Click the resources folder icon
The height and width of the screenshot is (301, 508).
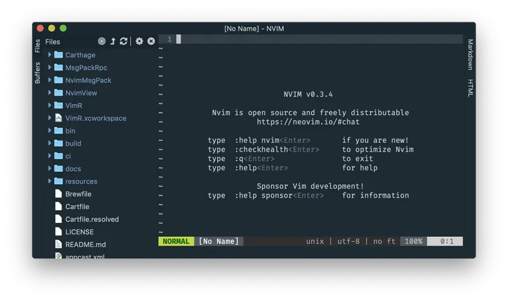coord(58,181)
